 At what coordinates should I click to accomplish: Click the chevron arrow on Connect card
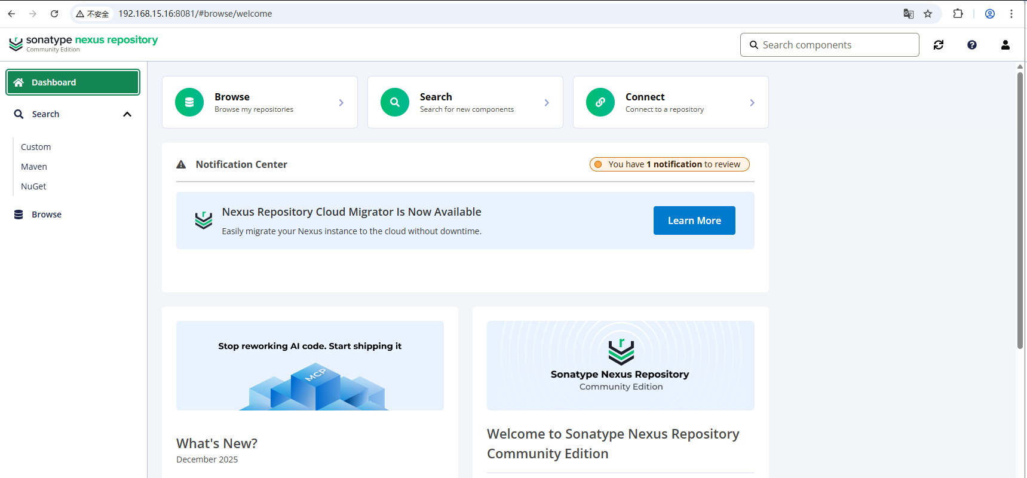(752, 103)
